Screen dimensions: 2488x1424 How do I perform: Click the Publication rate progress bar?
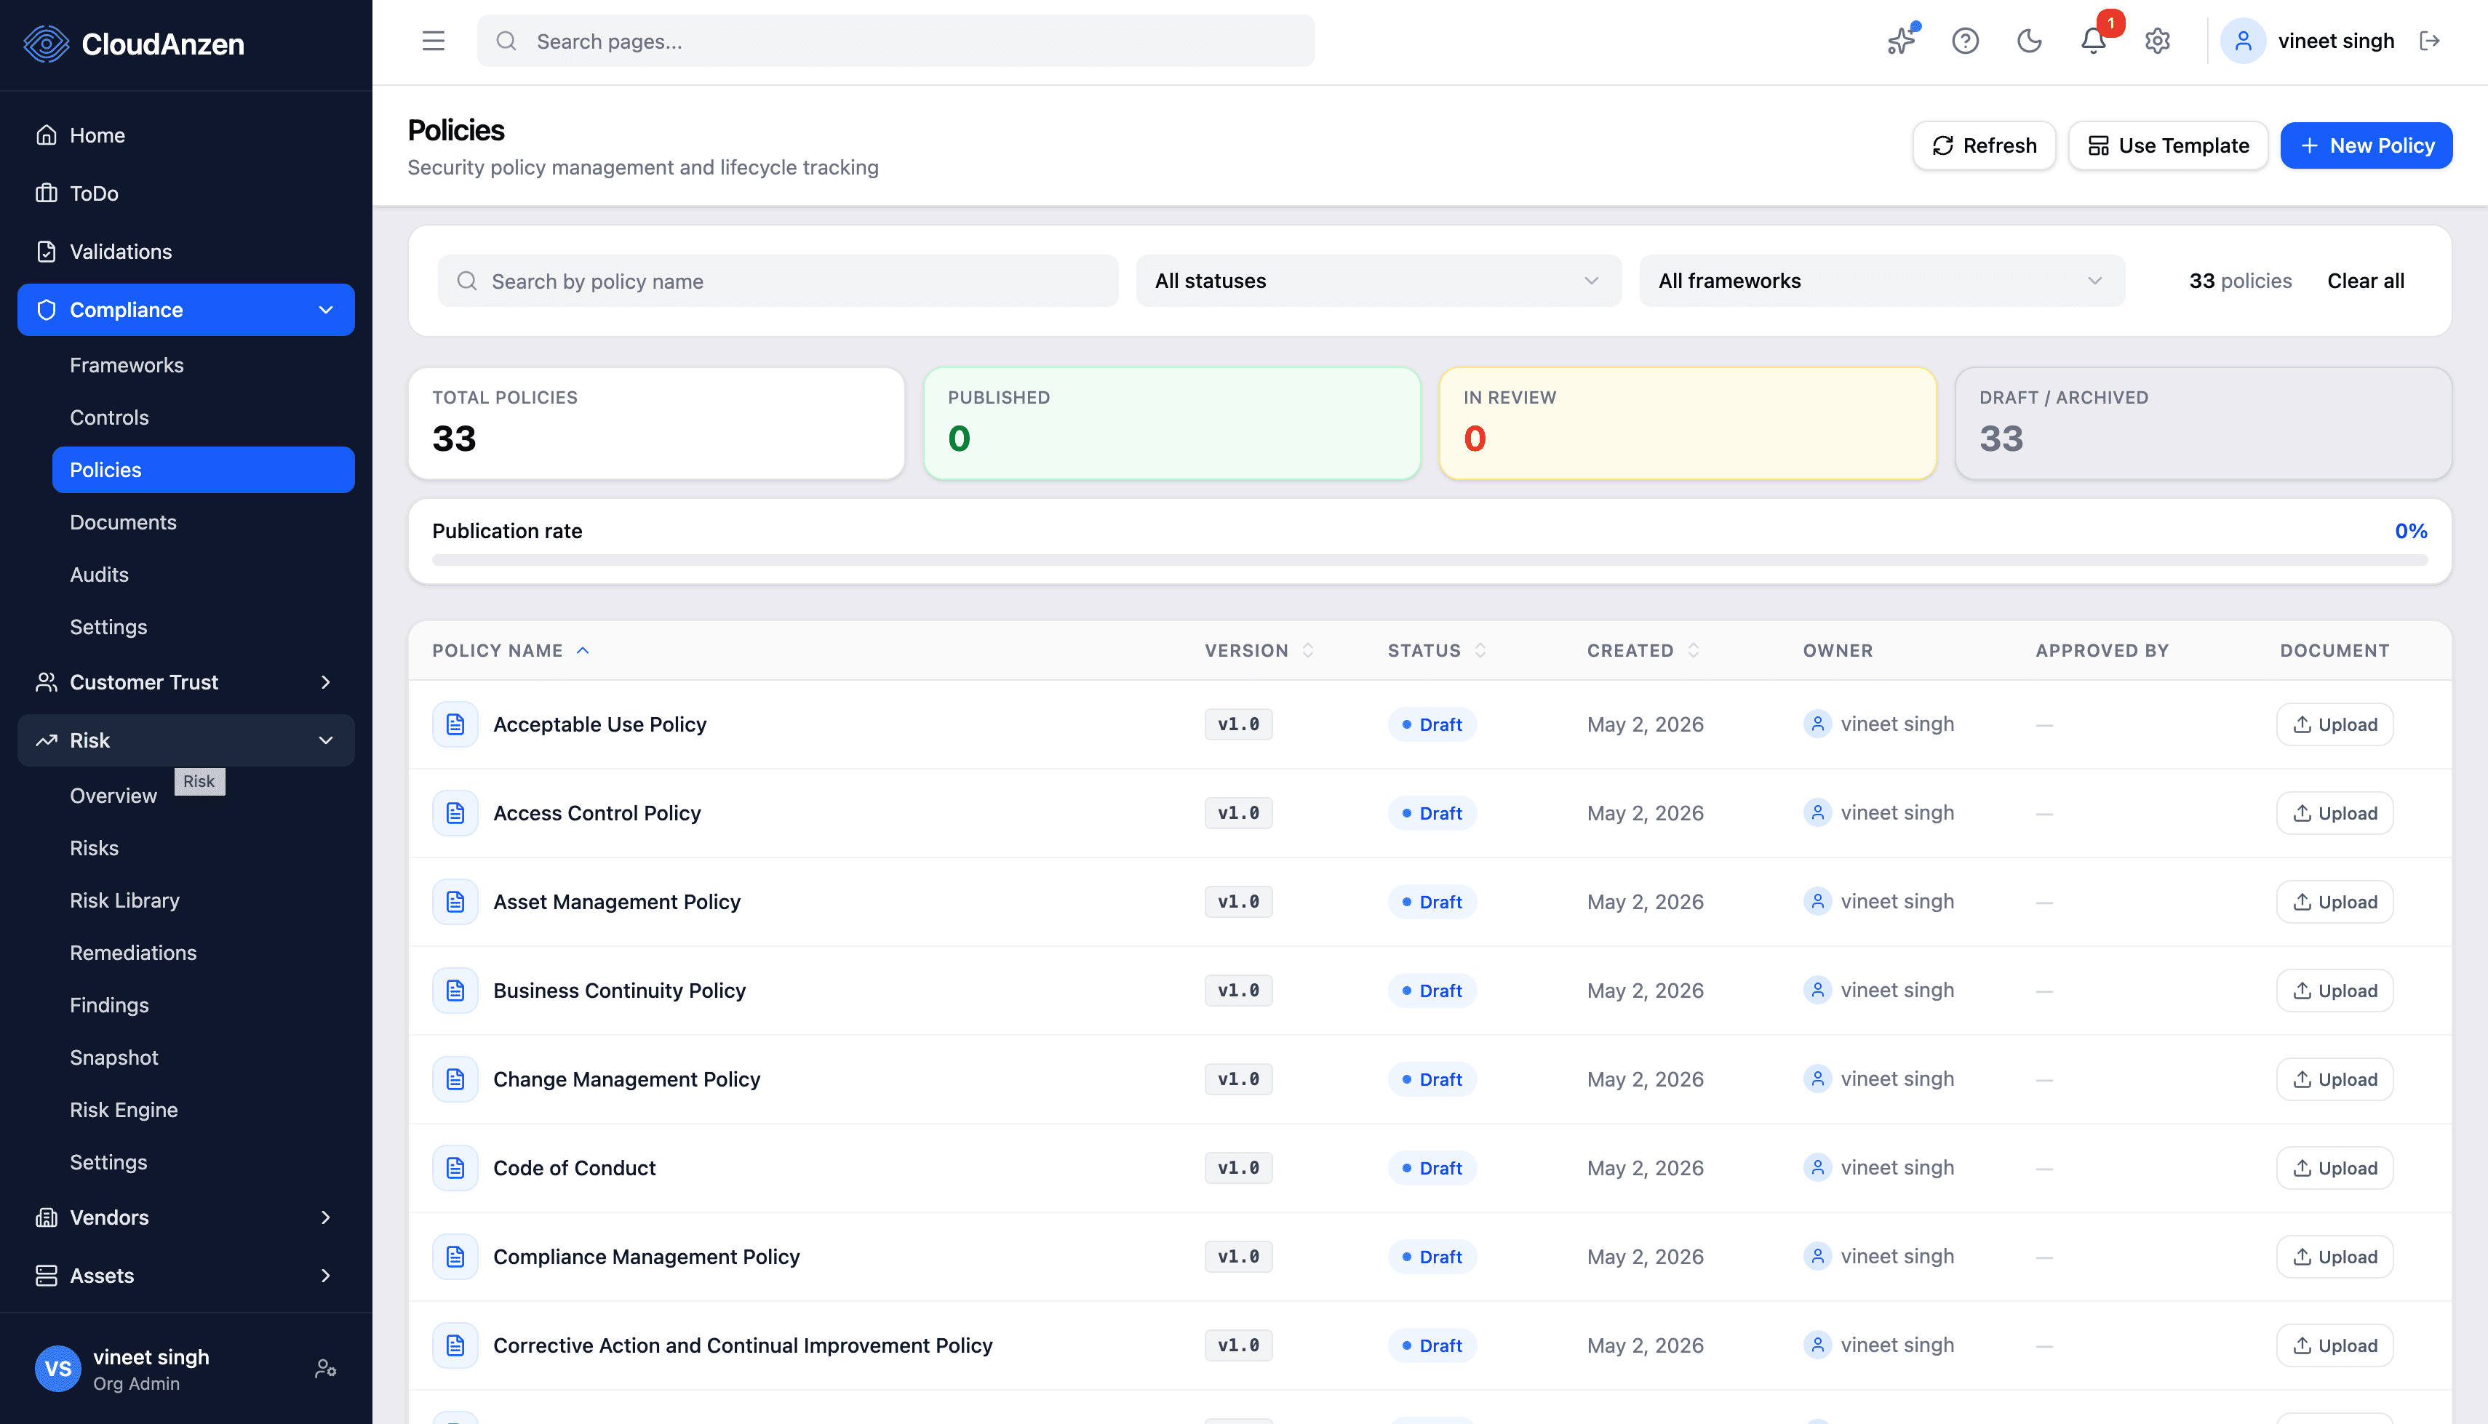[x=1429, y=561]
